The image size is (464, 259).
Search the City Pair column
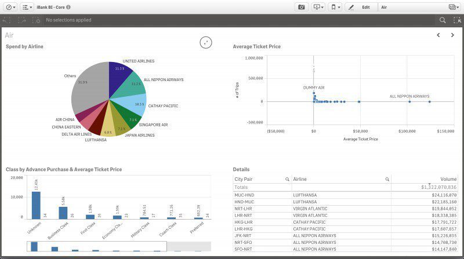pos(287,180)
